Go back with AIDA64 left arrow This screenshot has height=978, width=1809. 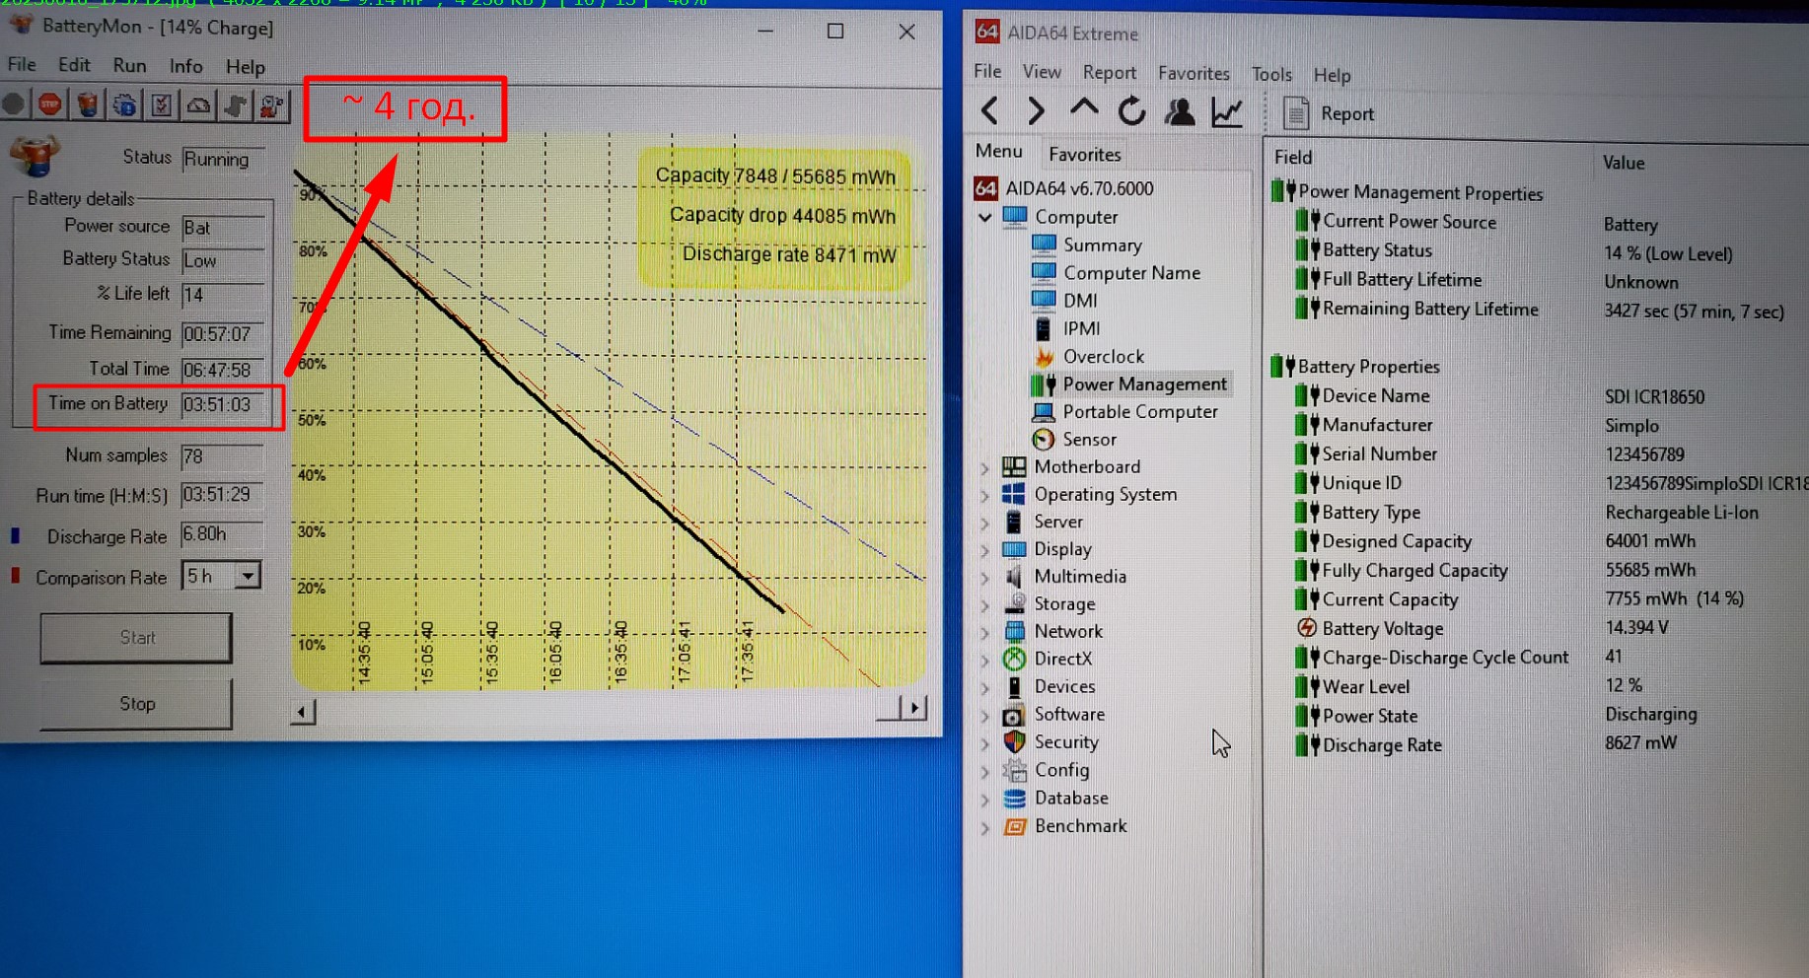coord(990,111)
